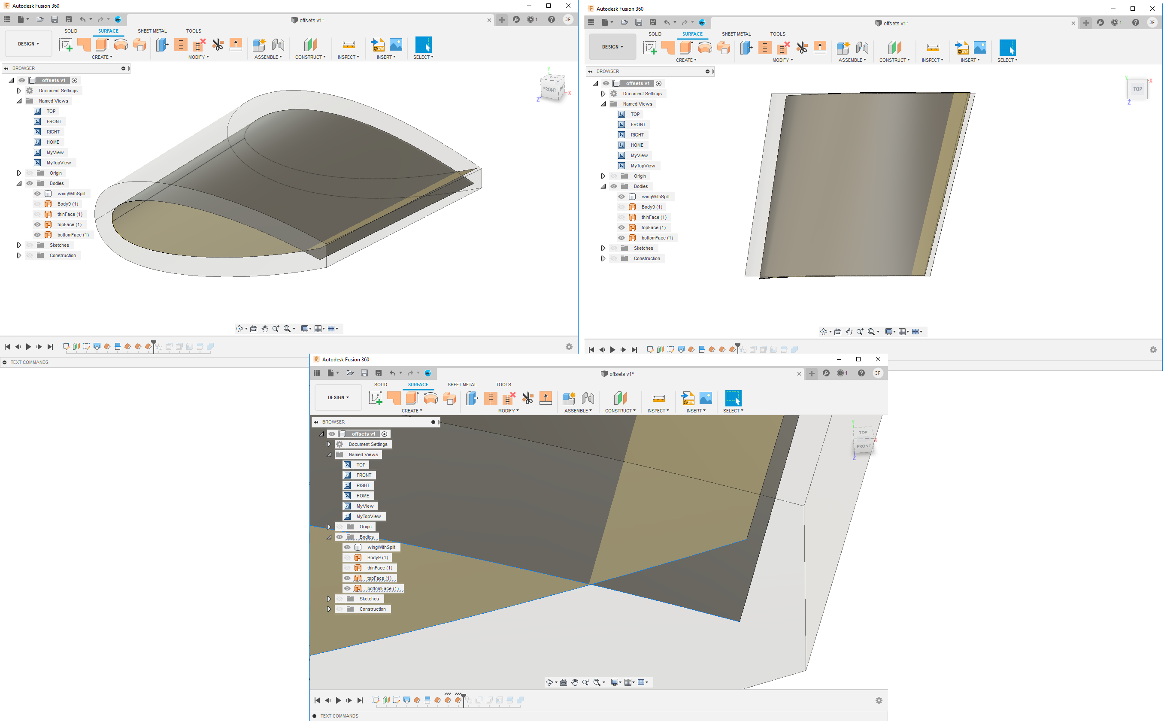Switch to the SOLID tab
The height and width of the screenshot is (721, 1164).
pos(70,30)
